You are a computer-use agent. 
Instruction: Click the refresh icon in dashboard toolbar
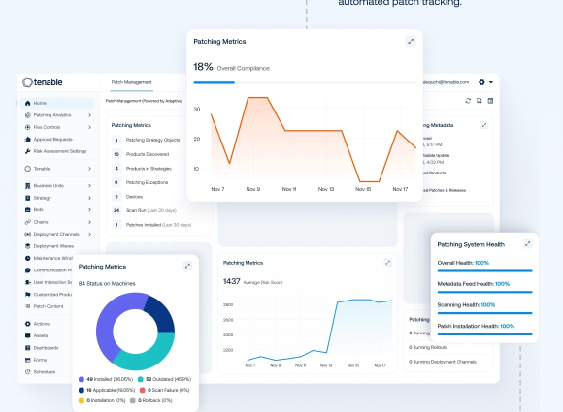(468, 101)
